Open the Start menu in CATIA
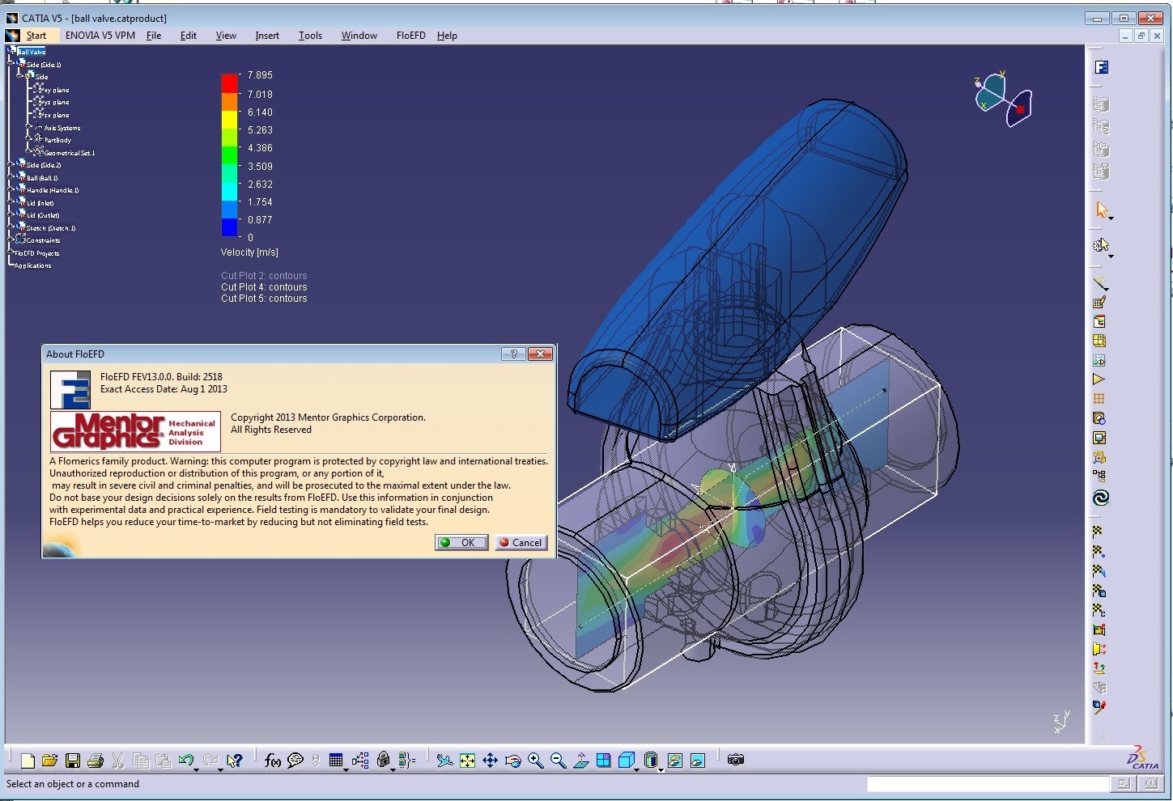Viewport: 1173px width, 801px height. 36,36
